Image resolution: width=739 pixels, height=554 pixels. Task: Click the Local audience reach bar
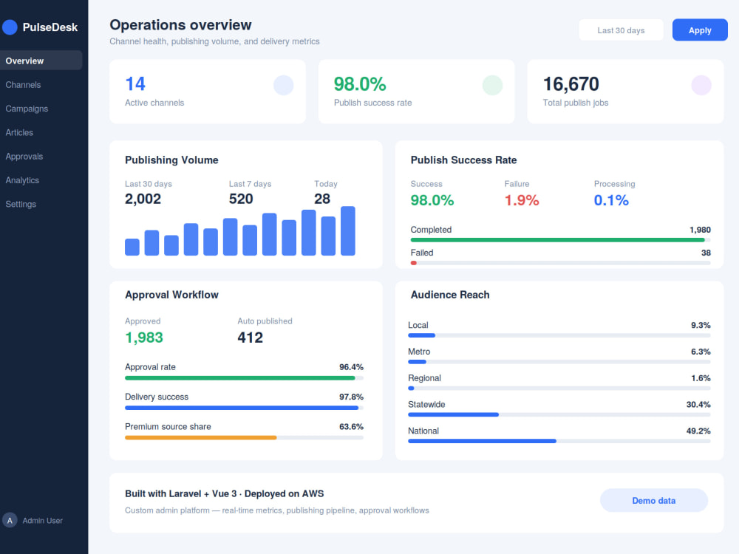click(559, 335)
